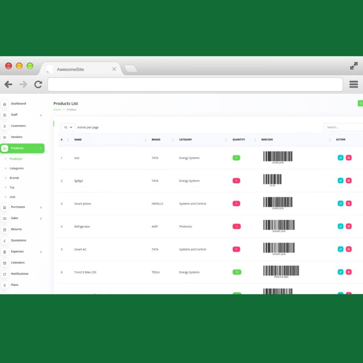Screen dimensions: 363x363
Task: Expand the Staff menu chevron
Action: [41, 115]
